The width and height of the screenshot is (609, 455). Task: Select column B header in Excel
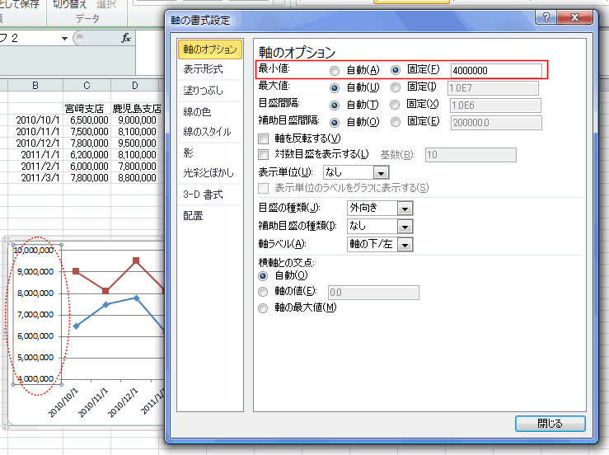point(35,85)
